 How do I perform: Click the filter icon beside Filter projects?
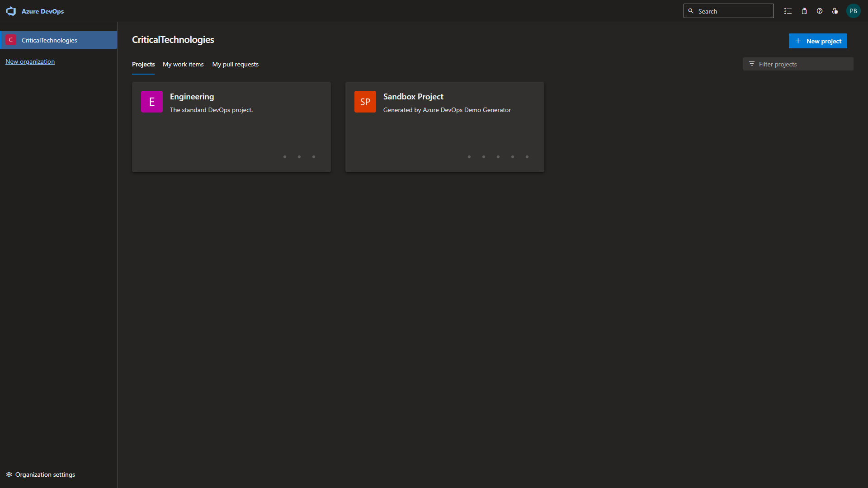pyautogui.click(x=752, y=64)
